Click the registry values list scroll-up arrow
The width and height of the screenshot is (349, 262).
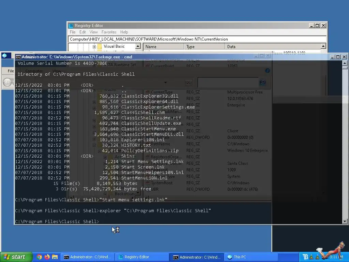(323, 46)
